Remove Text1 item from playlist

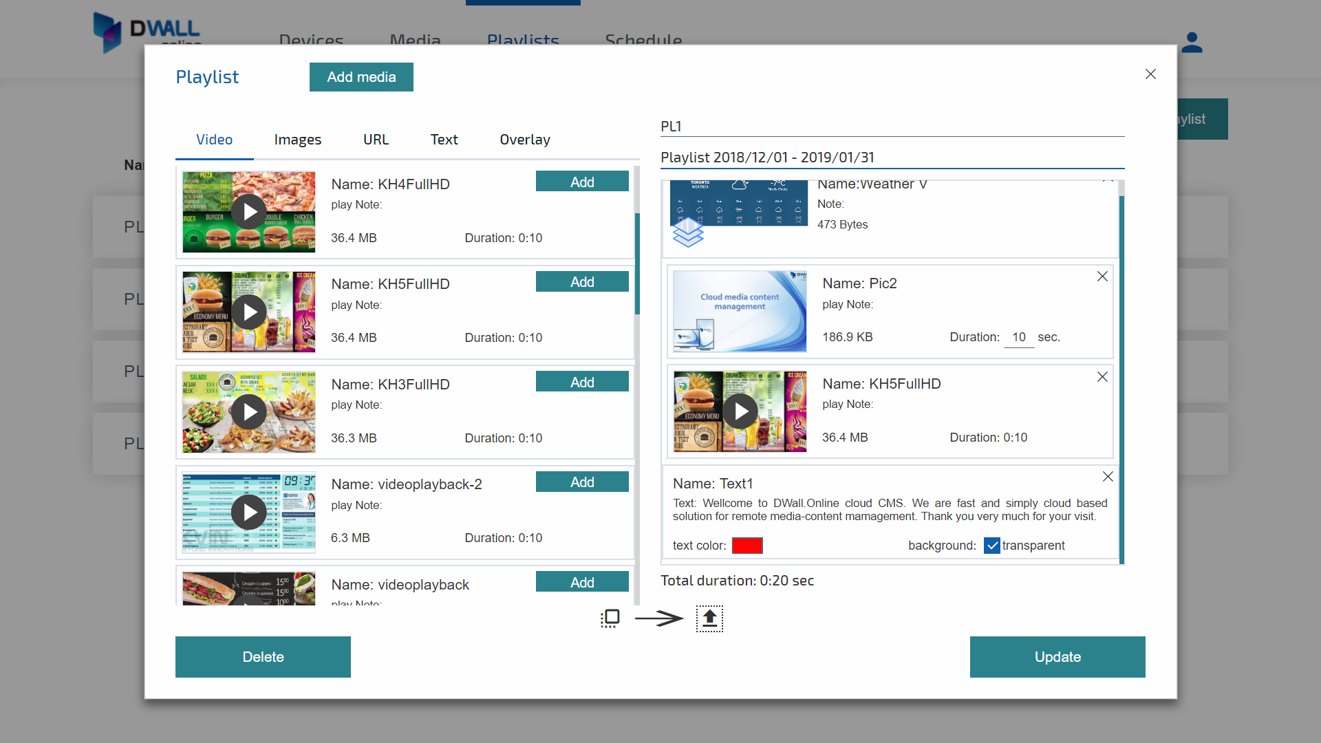point(1108,477)
